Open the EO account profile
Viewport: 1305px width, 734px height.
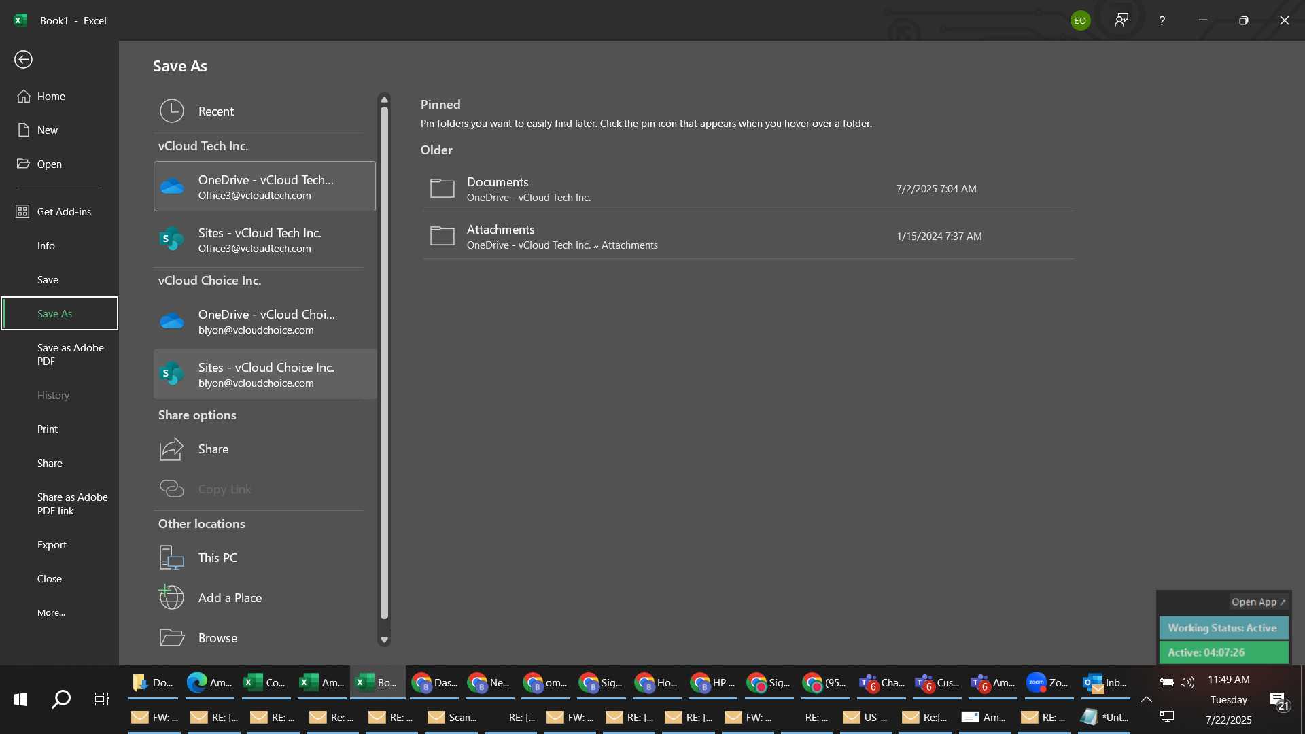click(x=1080, y=20)
